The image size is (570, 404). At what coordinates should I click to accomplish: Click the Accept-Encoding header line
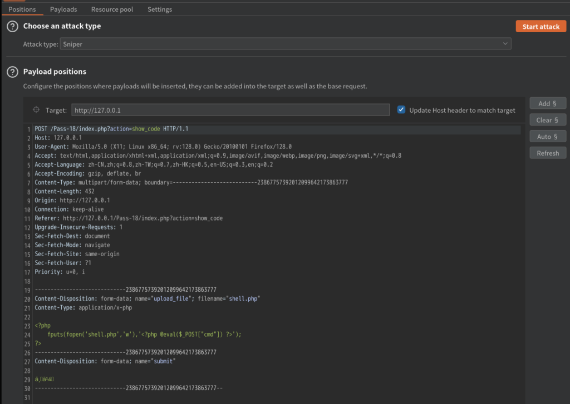point(87,173)
